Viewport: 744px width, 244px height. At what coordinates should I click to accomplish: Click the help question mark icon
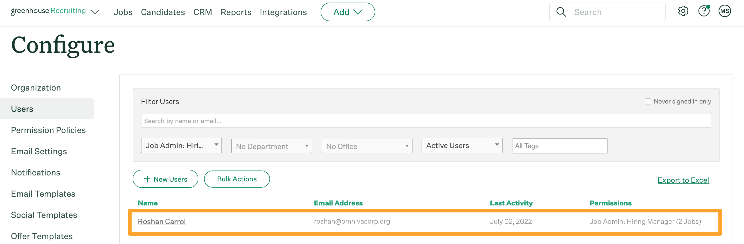click(704, 11)
